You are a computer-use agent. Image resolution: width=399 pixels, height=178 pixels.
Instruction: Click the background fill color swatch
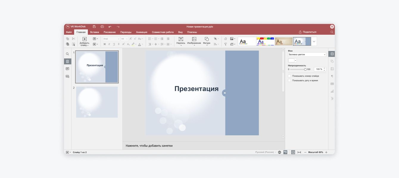click(x=291, y=60)
